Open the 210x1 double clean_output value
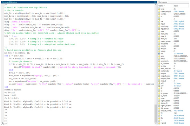 pyautogui.click(x=179, y=11)
